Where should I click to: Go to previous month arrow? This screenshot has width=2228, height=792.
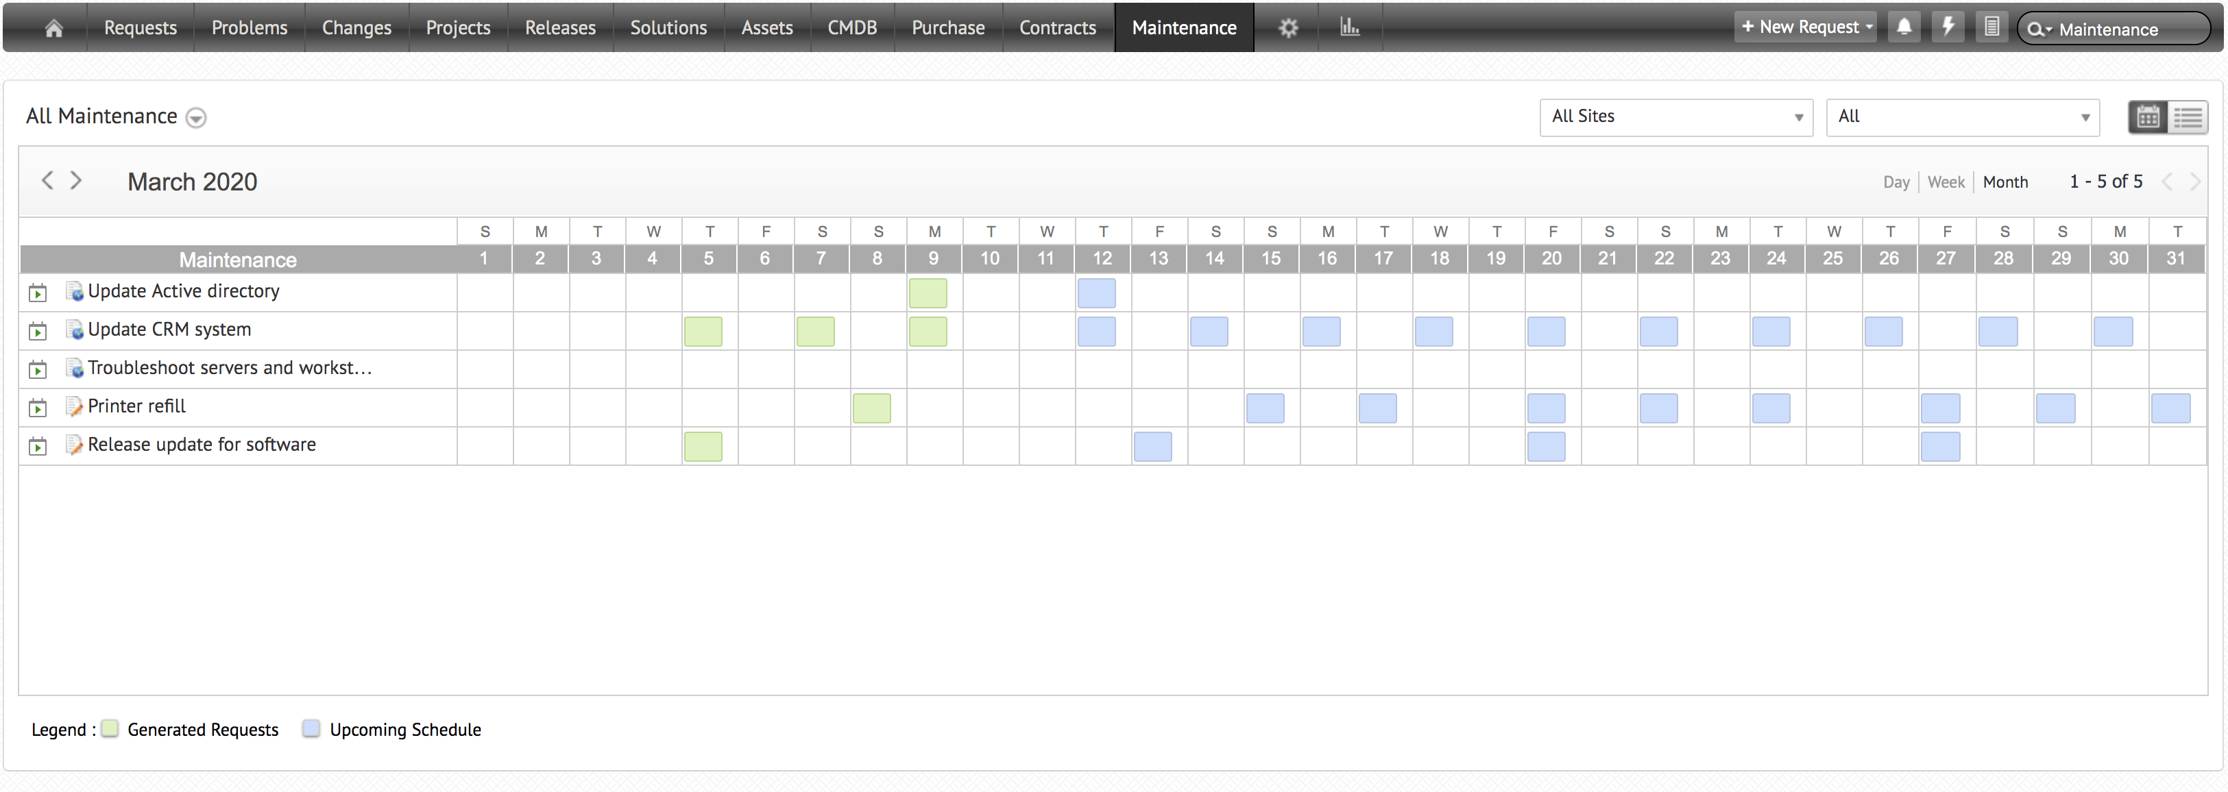(47, 180)
